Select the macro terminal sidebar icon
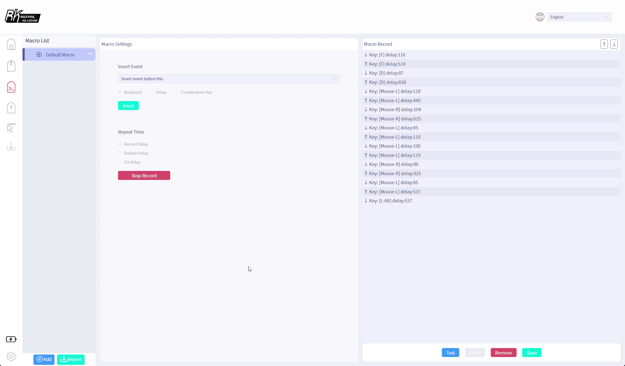Viewport: 625px width, 366px height. point(11,87)
